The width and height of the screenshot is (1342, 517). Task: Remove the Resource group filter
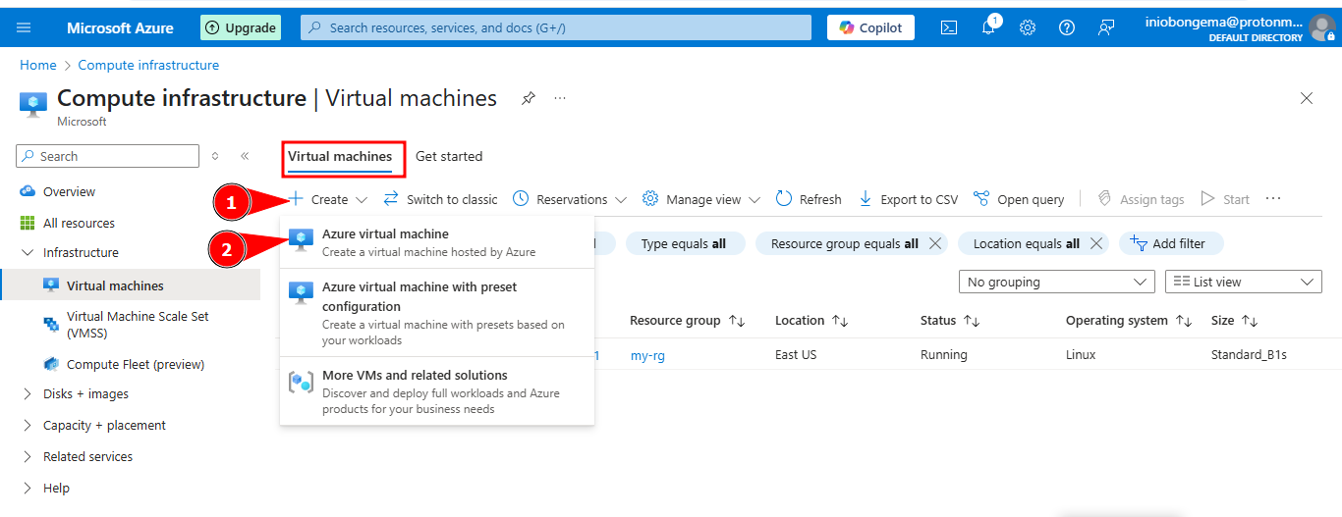click(935, 243)
